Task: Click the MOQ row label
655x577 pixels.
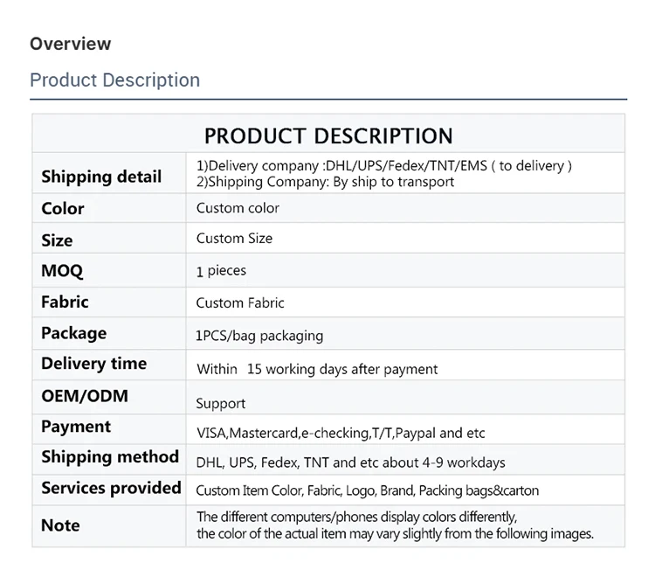Action: click(62, 271)
